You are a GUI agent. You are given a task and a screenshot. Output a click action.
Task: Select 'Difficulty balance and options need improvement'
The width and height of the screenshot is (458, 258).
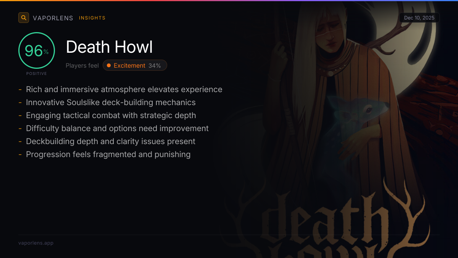pyautogui.click(x=117, y=128)
